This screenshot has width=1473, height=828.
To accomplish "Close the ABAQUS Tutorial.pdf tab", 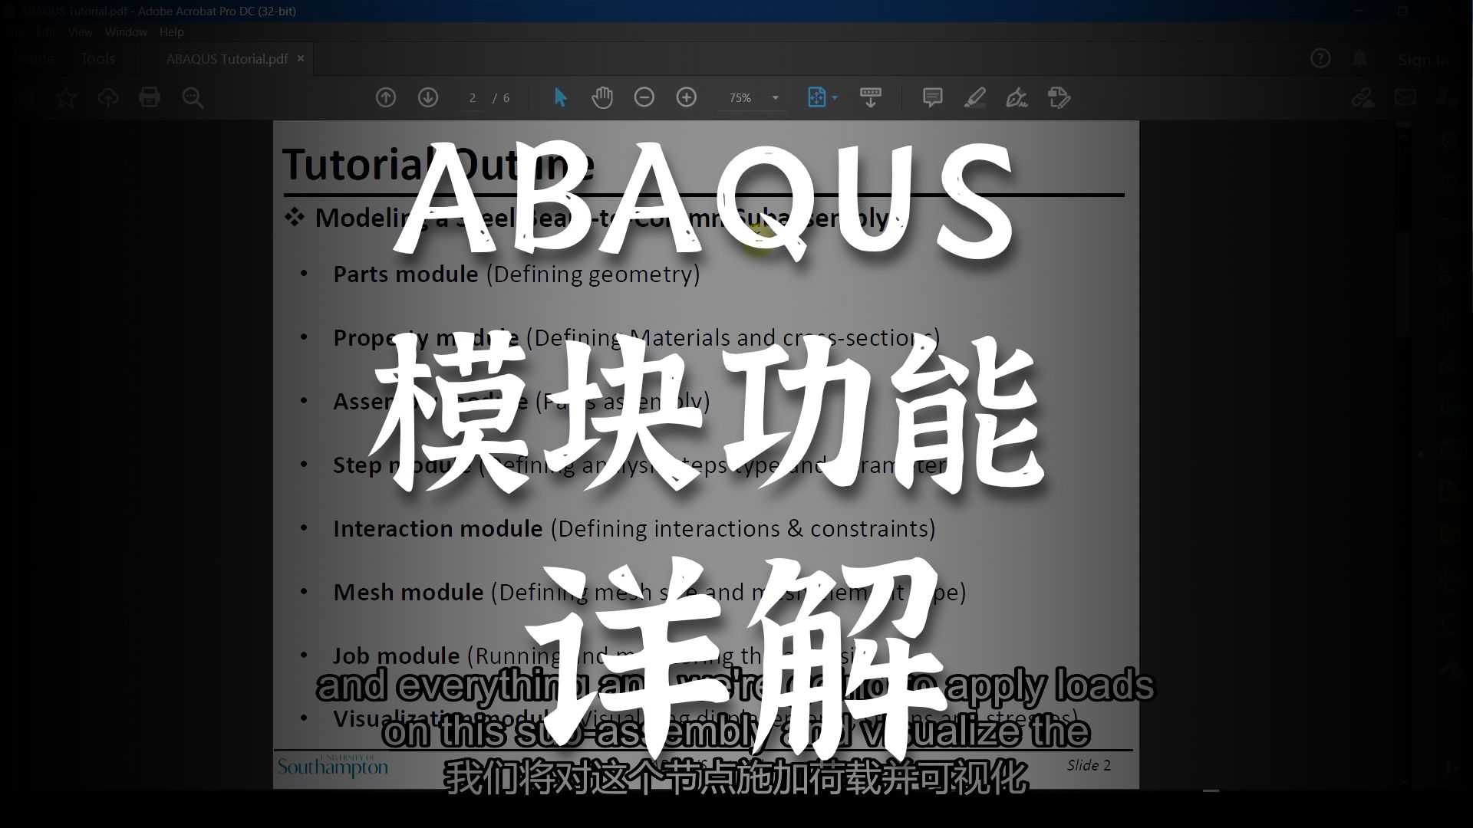I will coord(301,58).
